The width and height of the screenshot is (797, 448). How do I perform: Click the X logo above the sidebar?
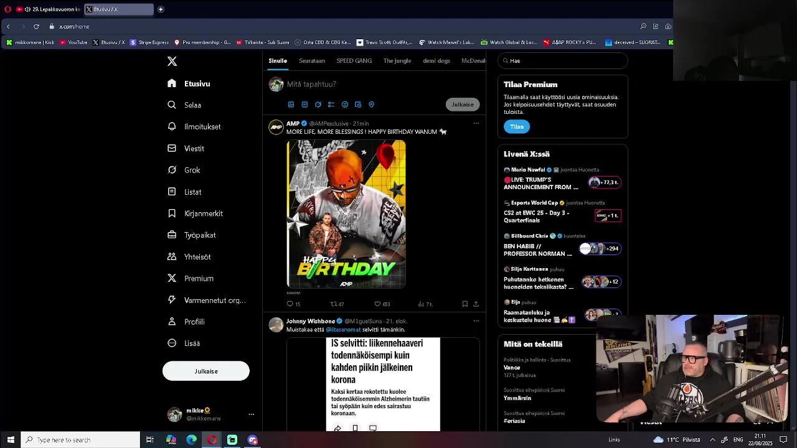[x=172, y=61]
